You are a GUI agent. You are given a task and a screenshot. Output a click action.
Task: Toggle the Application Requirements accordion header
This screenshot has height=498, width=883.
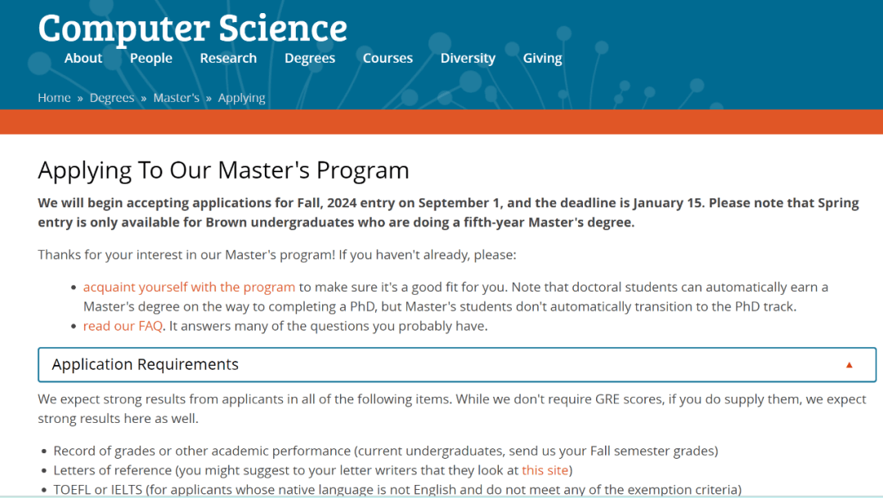click(x=457, y=365)
